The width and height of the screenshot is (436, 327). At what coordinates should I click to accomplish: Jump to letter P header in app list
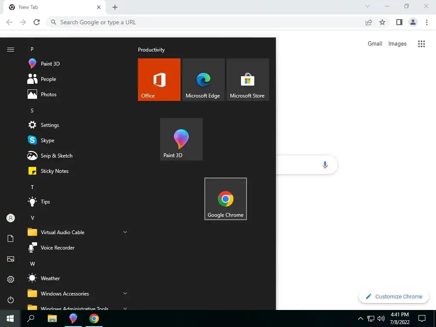[32, 49]
